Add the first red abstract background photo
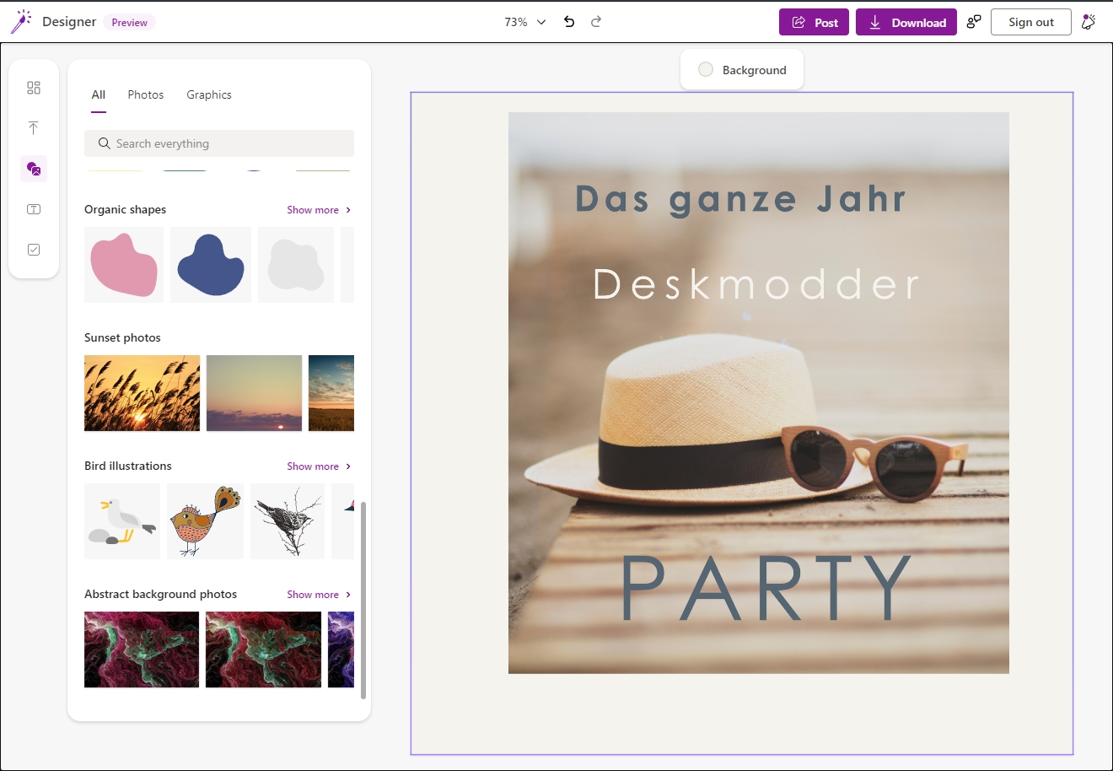 pos(142,650)
